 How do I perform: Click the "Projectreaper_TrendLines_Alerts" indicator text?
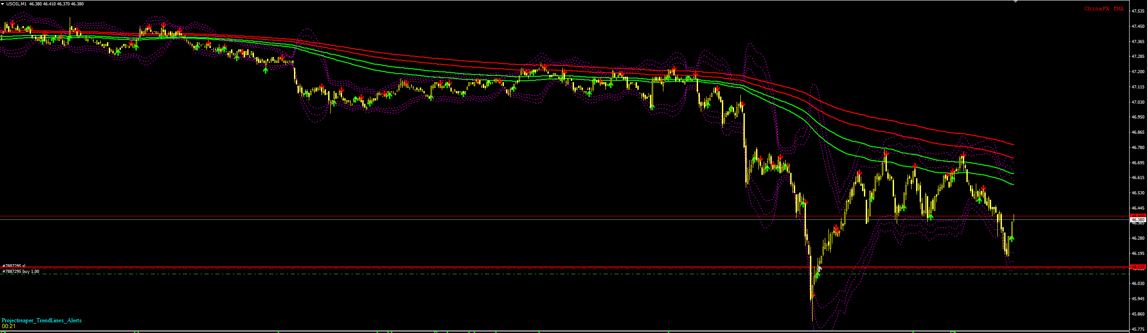tap(42, 320)
